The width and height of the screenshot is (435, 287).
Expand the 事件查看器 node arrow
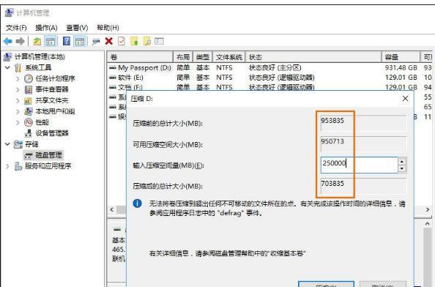click(x=18, y=89)
